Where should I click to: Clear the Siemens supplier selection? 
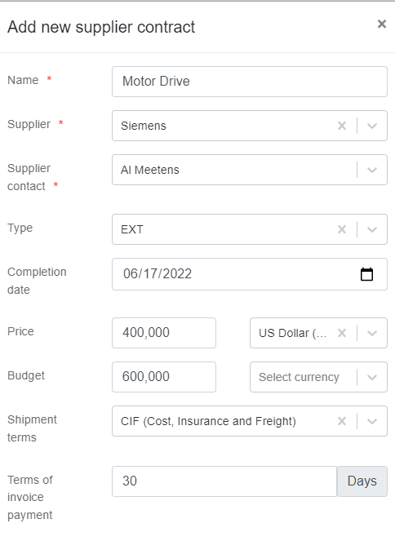(342, 126)
